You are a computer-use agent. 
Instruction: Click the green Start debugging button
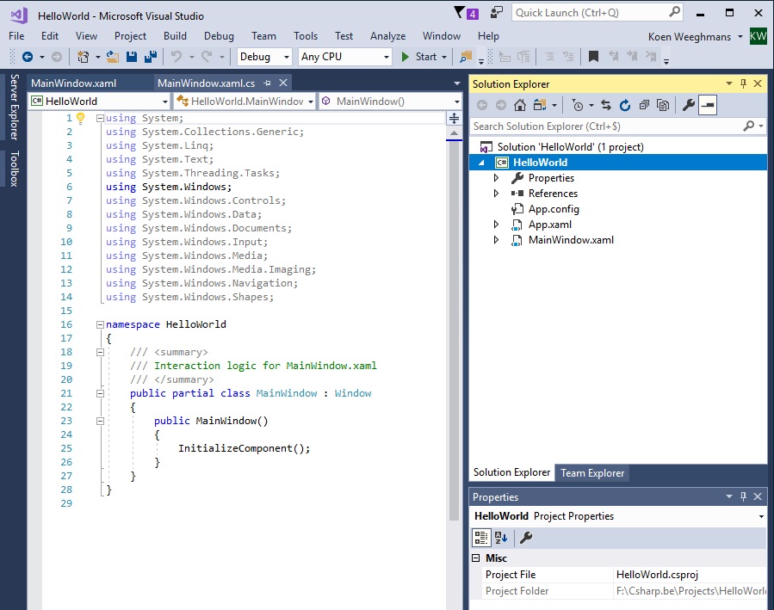click(x=419, y=57)
